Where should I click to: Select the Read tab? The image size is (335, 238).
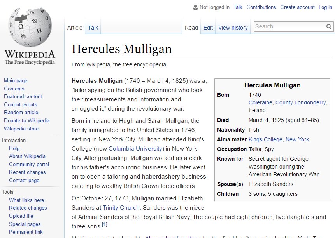(191, 28)
